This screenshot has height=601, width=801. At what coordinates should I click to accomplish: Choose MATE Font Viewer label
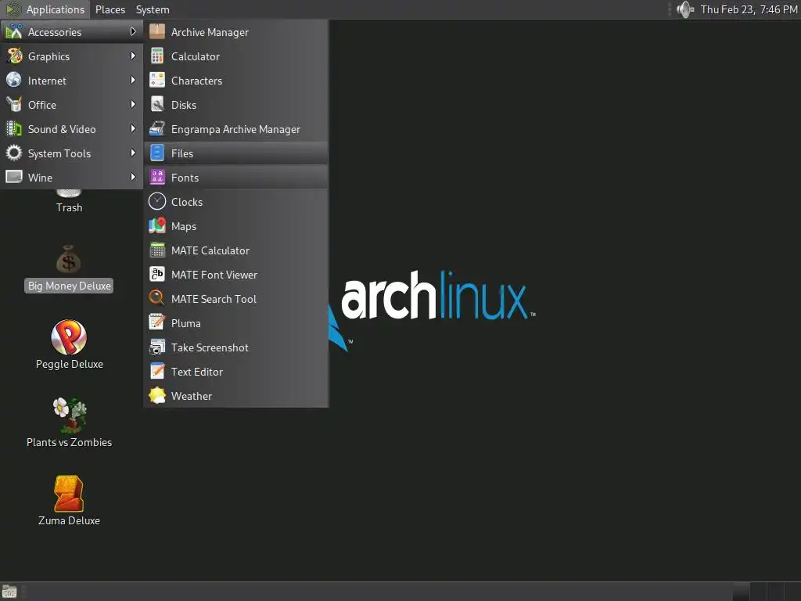coord(214,275)
